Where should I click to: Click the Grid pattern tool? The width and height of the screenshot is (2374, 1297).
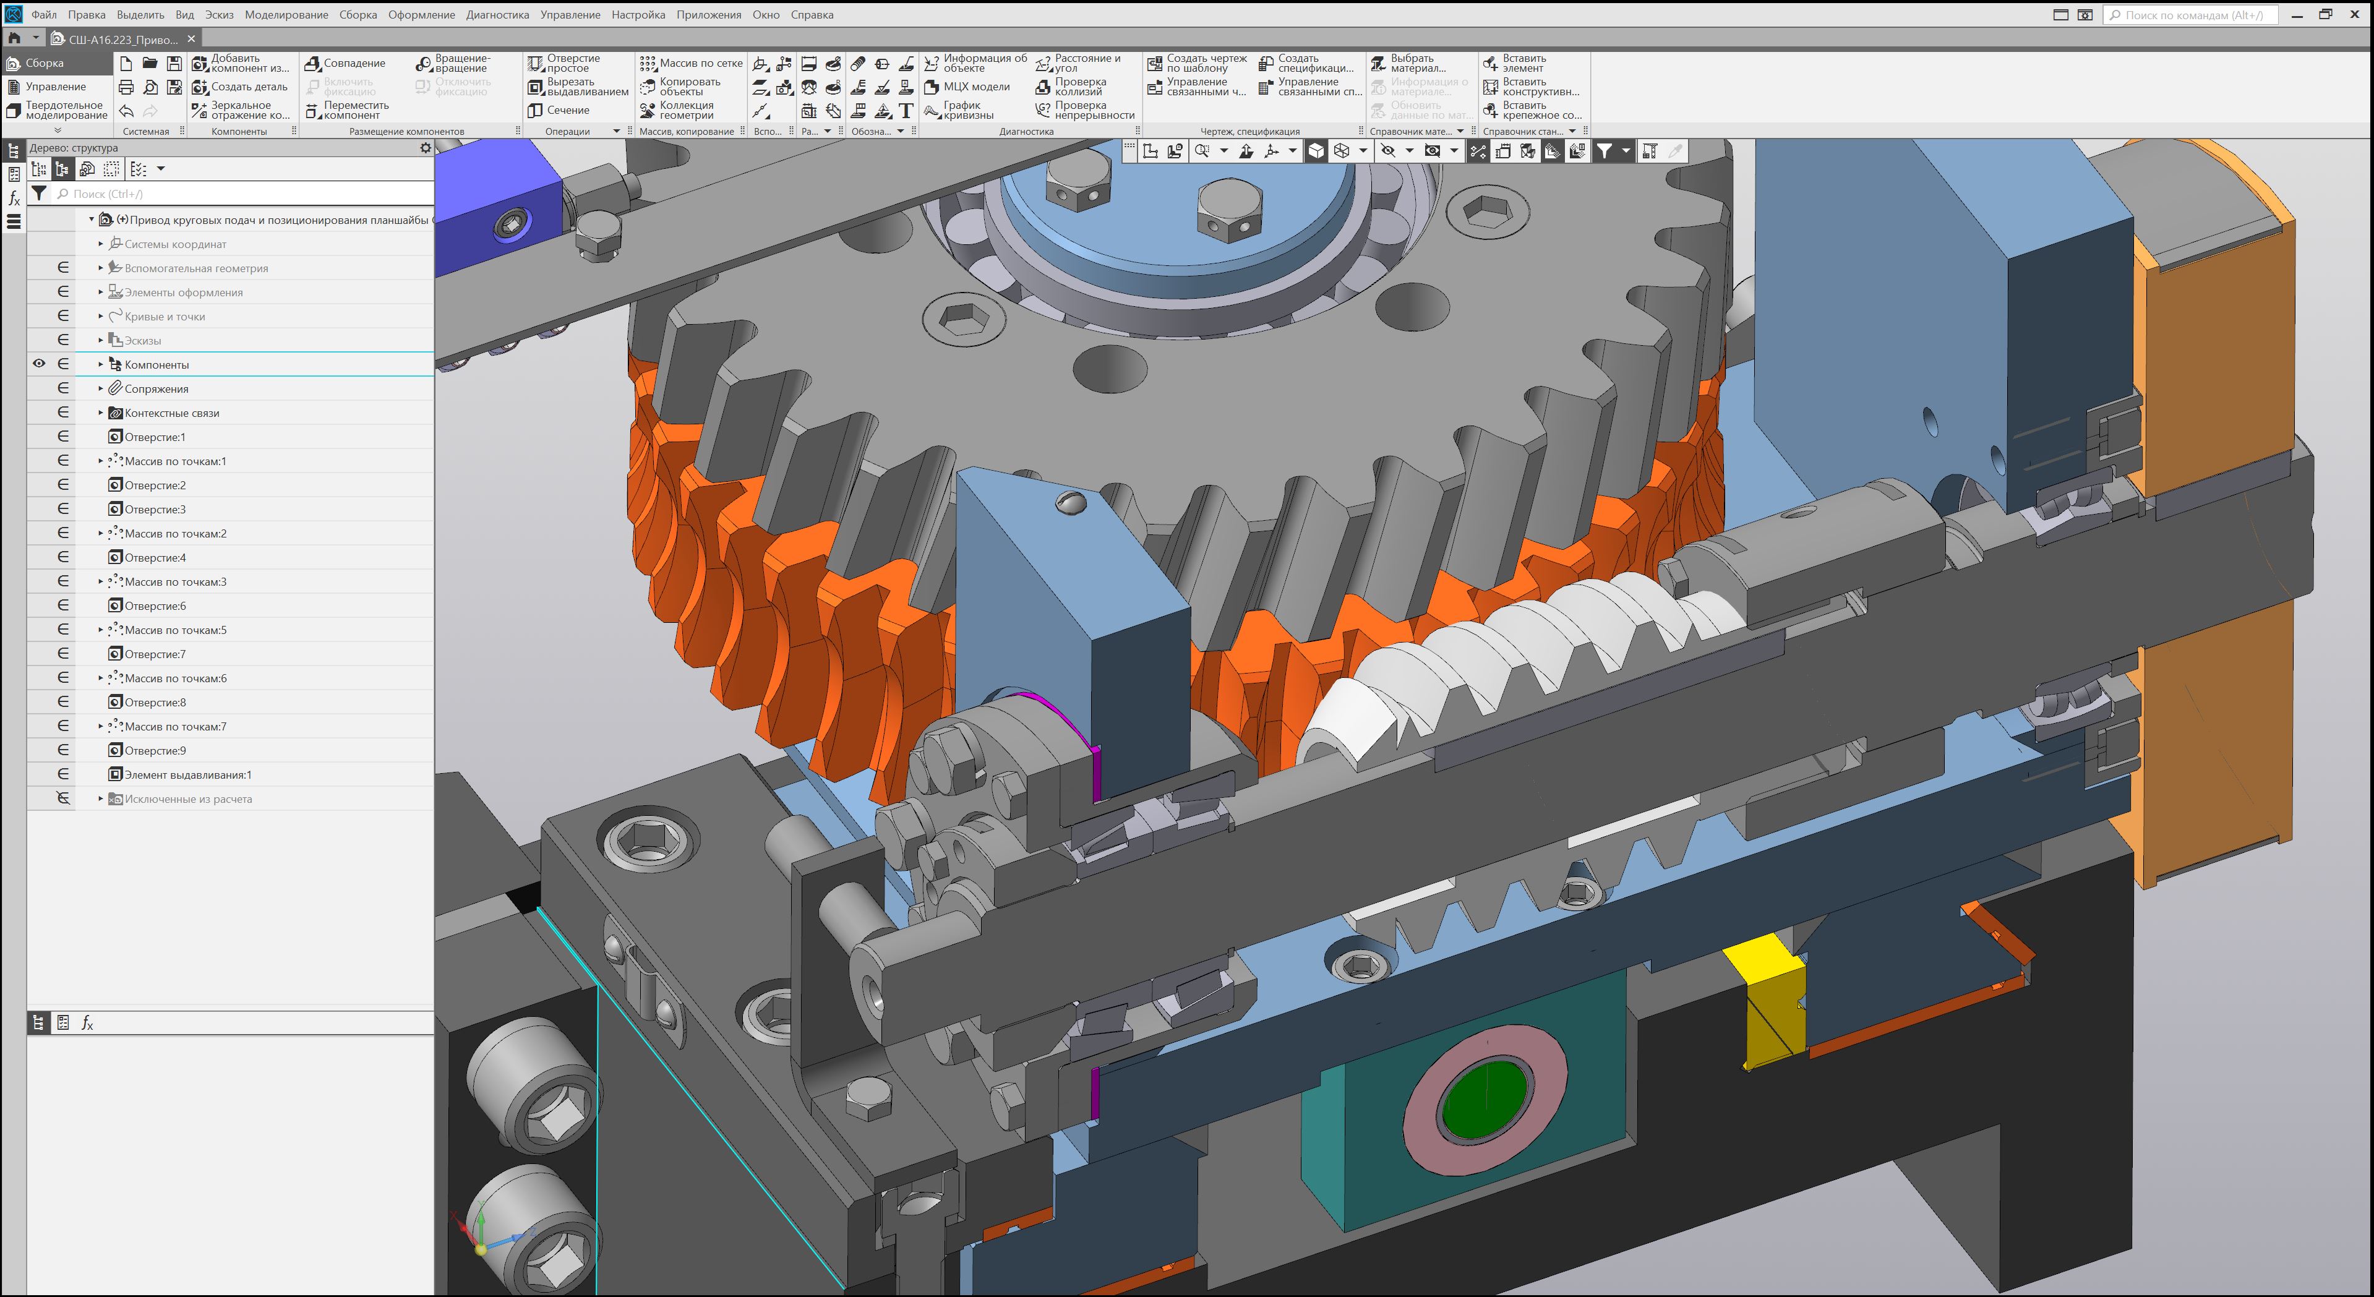(x=648, y=64)
